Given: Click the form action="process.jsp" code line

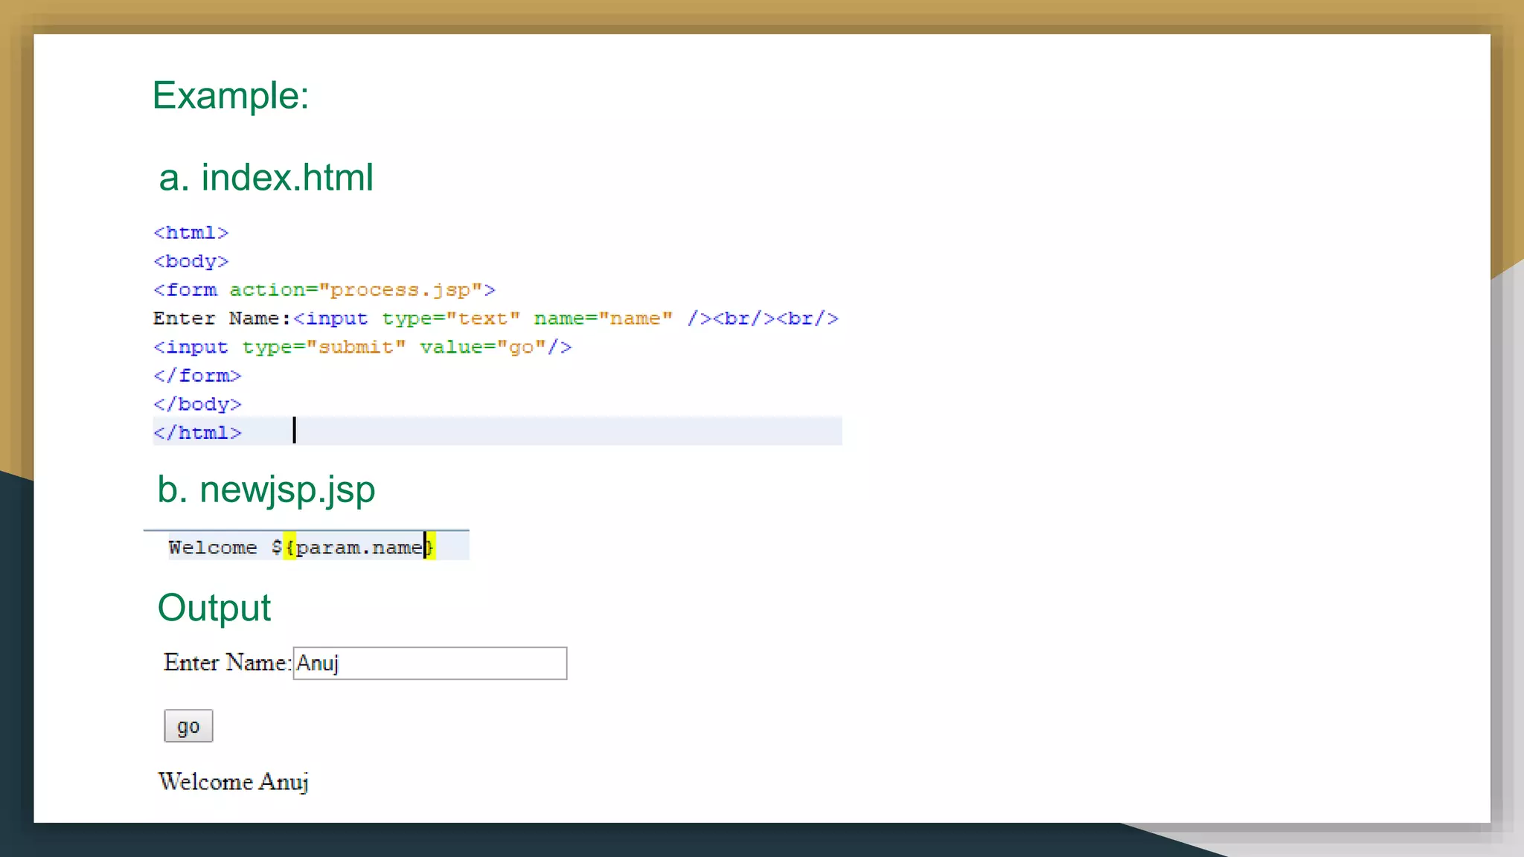Looking at the screenshot, I should point(324,289).
